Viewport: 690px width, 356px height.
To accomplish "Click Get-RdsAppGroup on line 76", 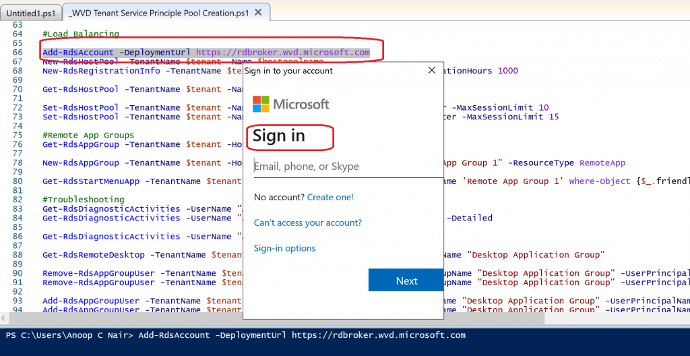I will [81, 144].
